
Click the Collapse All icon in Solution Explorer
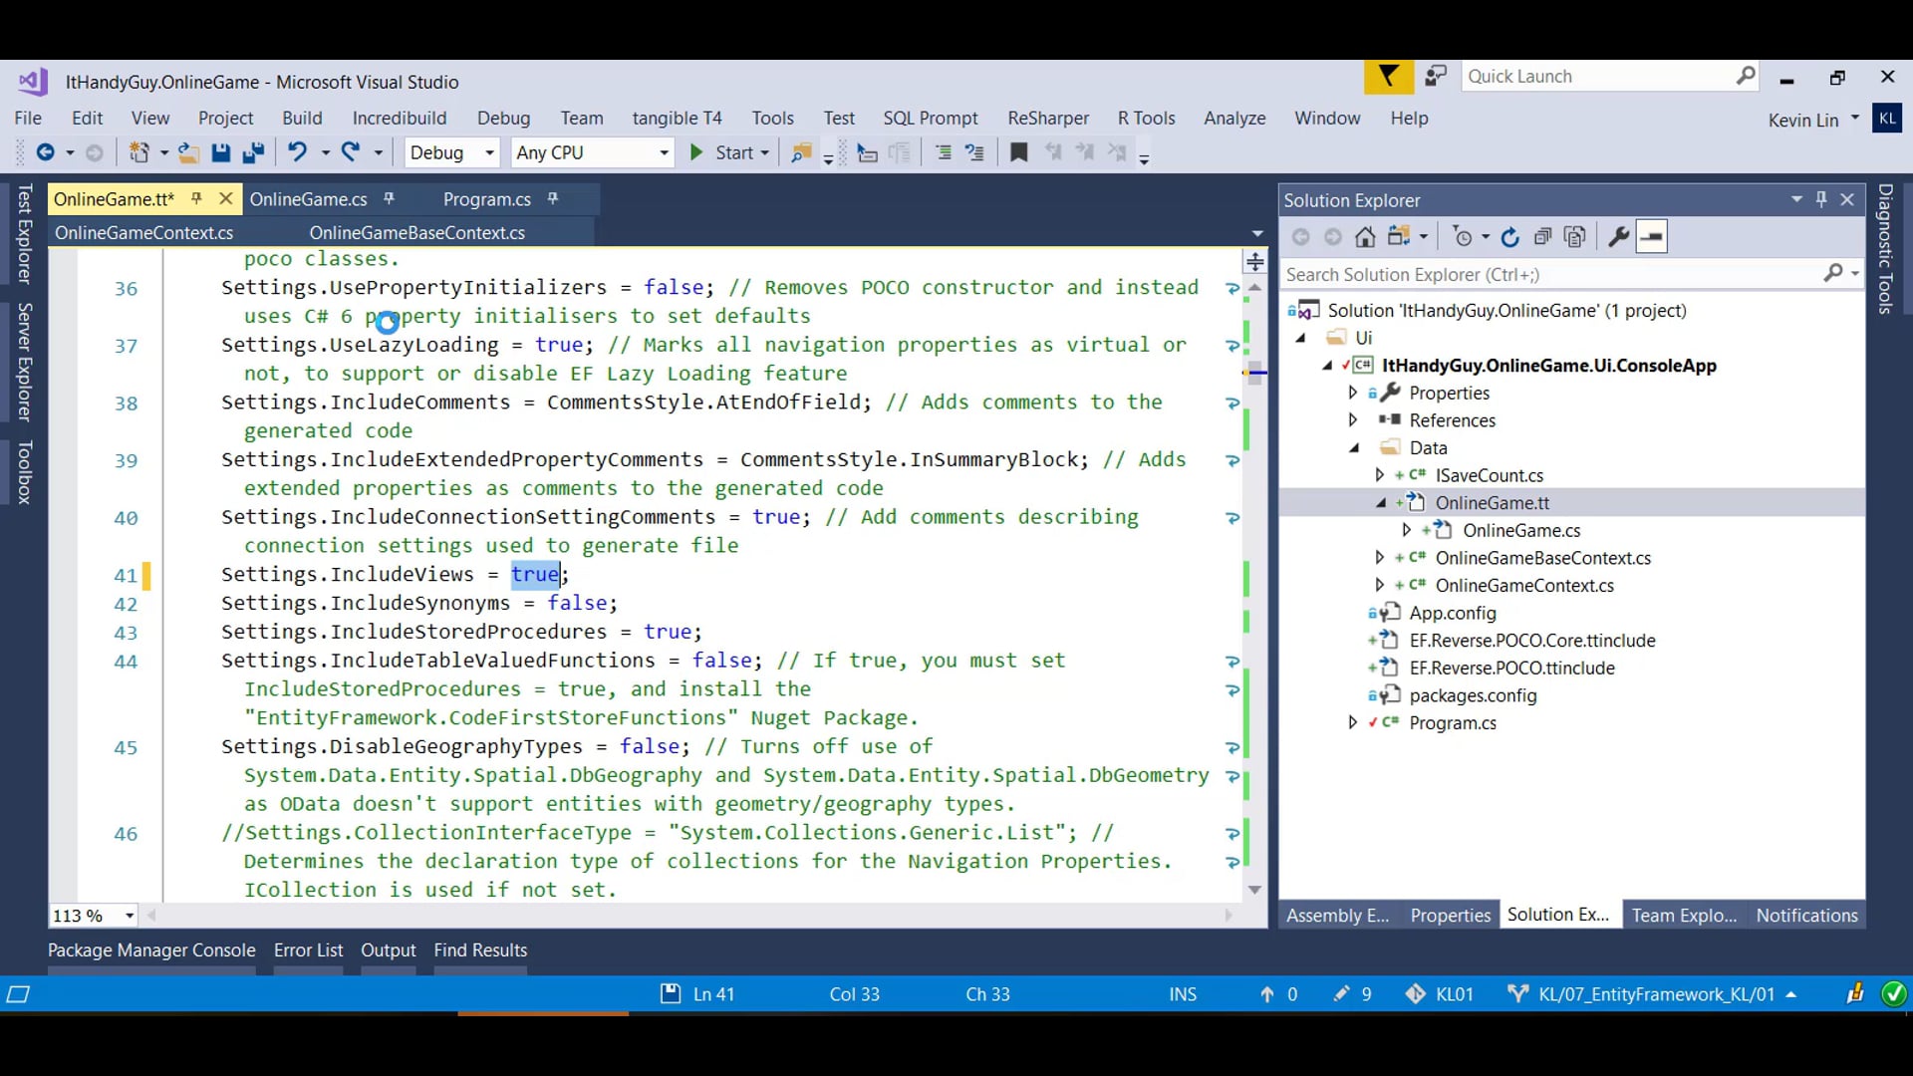click(x=1542, y=237)
